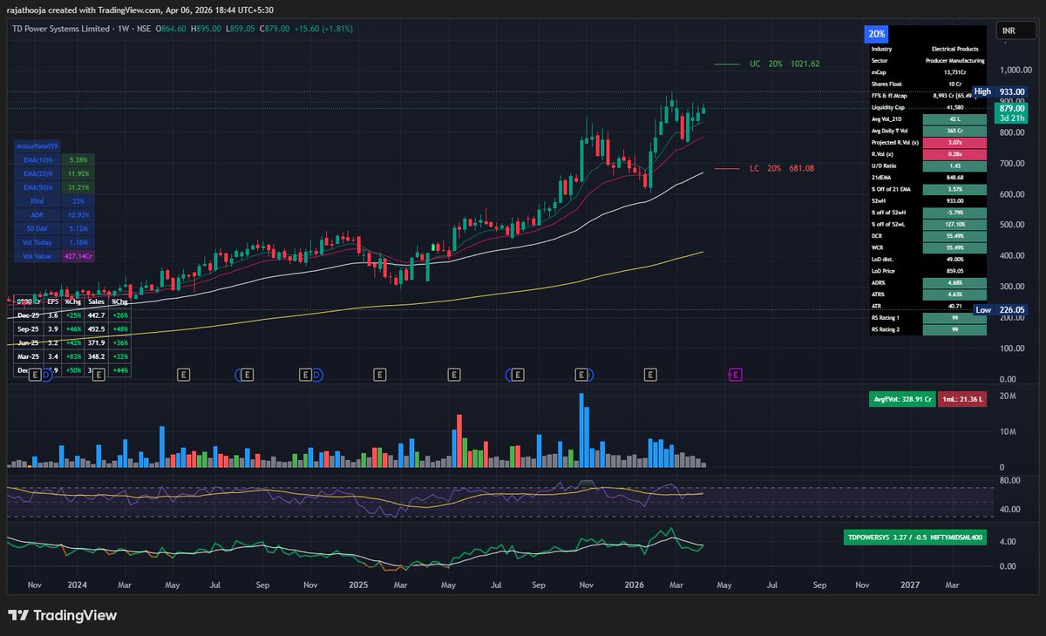Click the 1mL 21.36 L red label
The width and height of the screenshot is (1046, 636).
(964, 399)
